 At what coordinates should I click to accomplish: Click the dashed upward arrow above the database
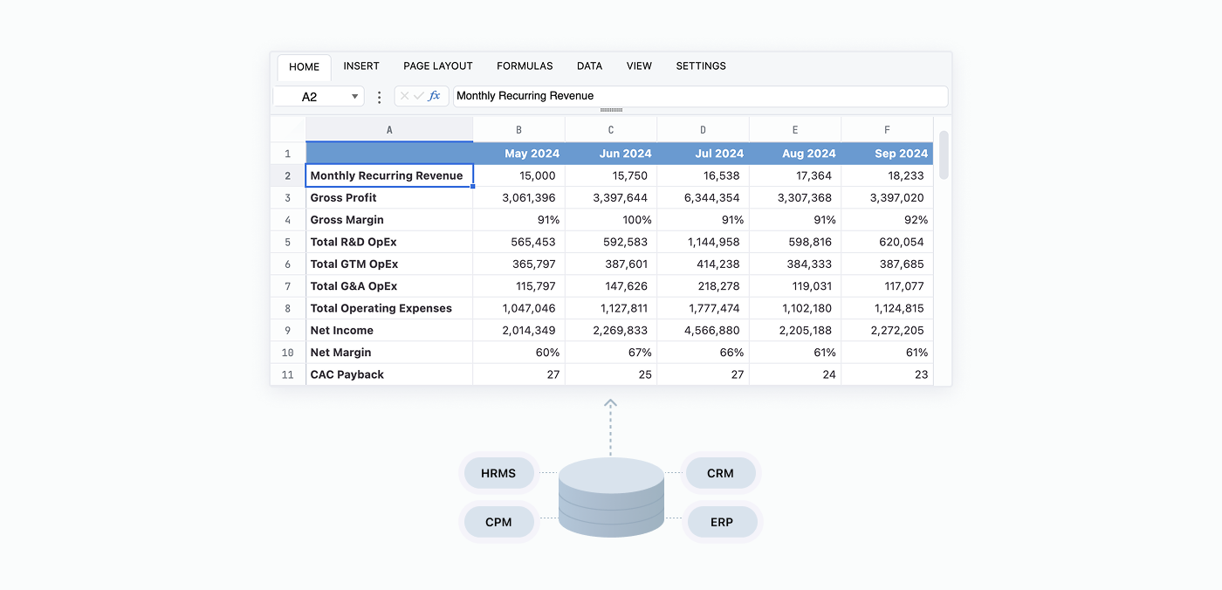coord(611,426)
